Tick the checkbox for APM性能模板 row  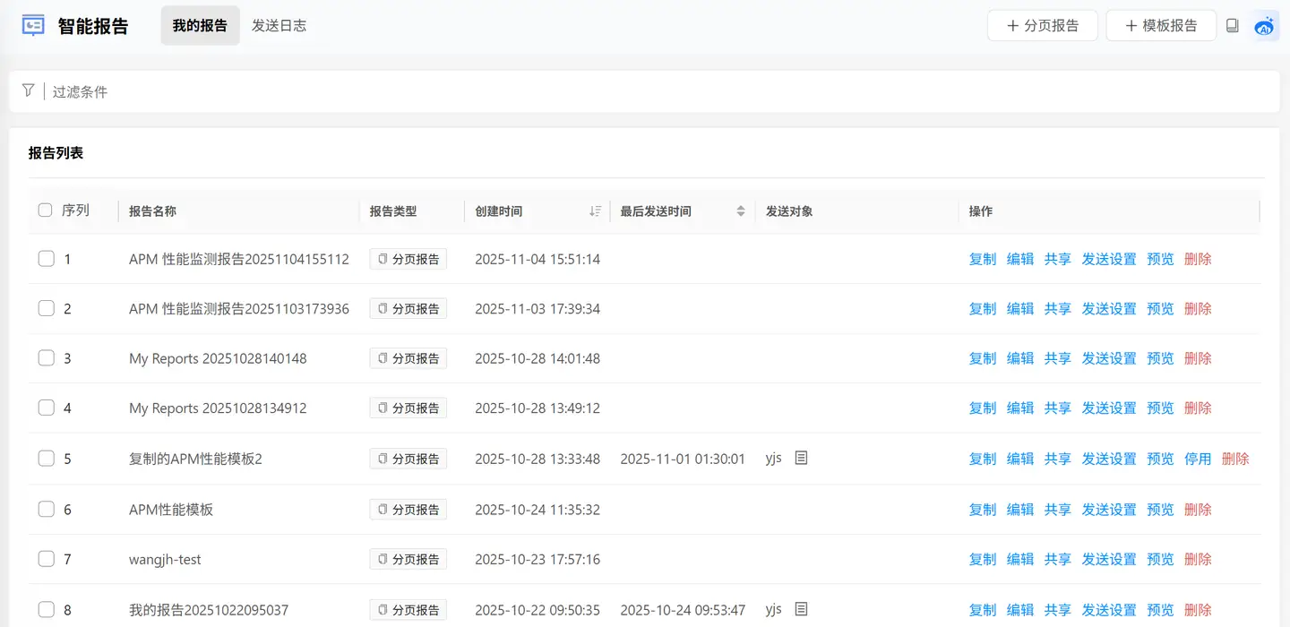pyautogui.click(x=46, y=509)
